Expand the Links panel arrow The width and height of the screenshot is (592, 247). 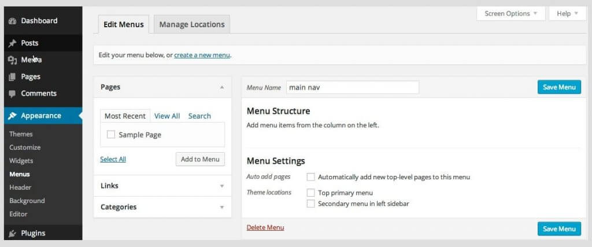[222, 186]
